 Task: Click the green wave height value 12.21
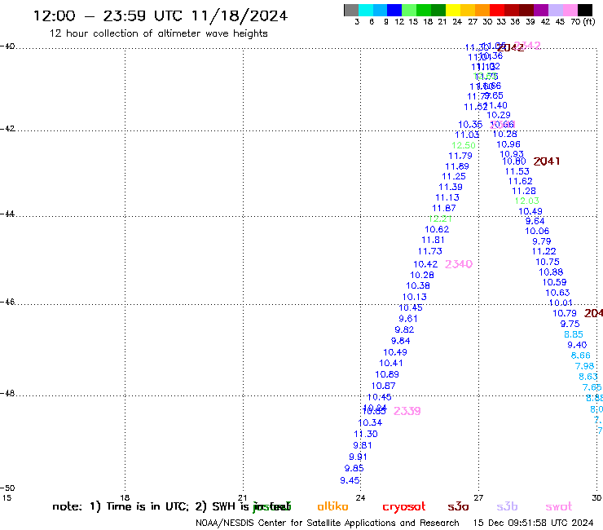[x=440, y=219]
